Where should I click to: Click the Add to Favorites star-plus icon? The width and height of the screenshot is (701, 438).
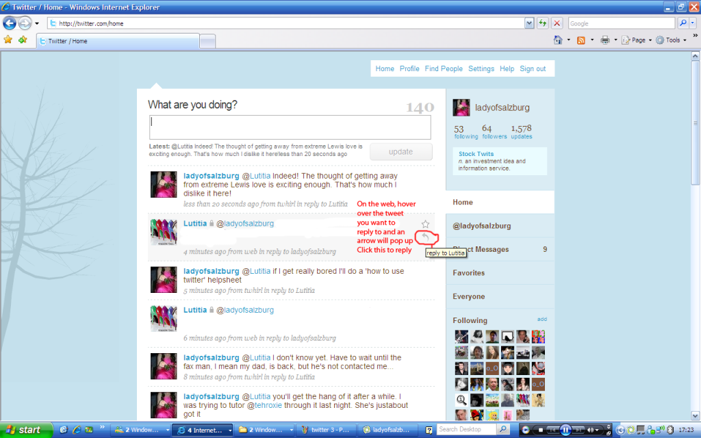[x=23, y=40]
